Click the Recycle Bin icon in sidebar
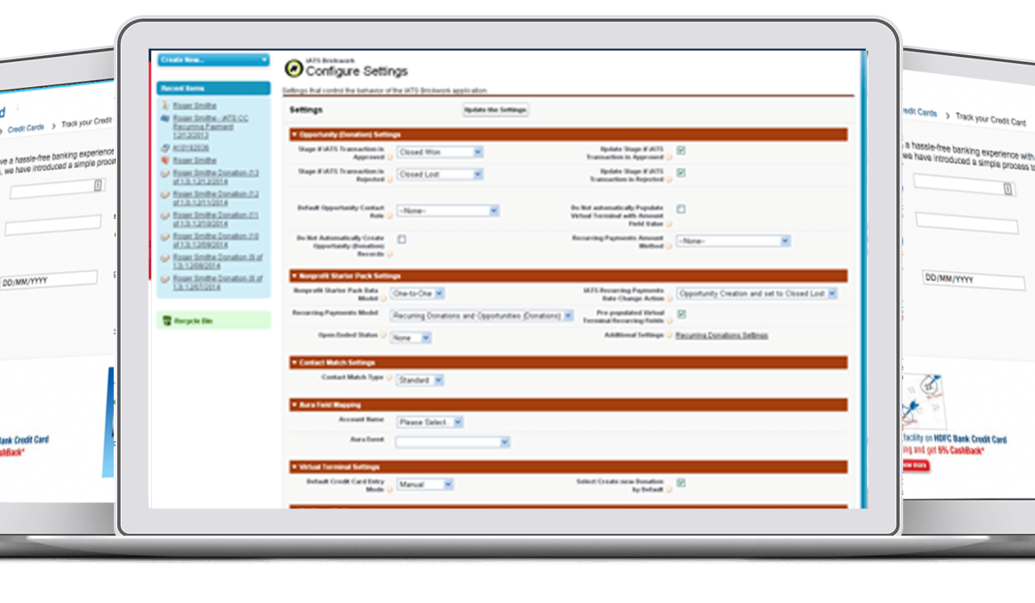Screen dimensions: 1035x603 pyautogui.click(x=166, y=320)
